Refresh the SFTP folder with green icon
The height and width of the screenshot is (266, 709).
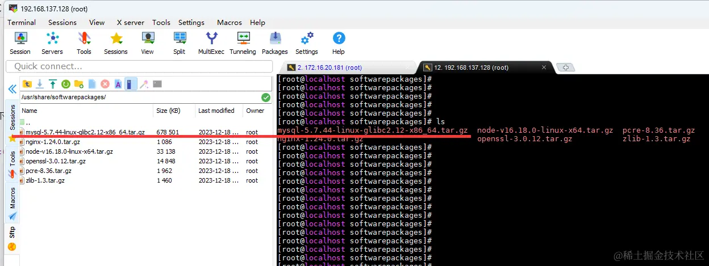pyautogui.click(x=66, y=84)
